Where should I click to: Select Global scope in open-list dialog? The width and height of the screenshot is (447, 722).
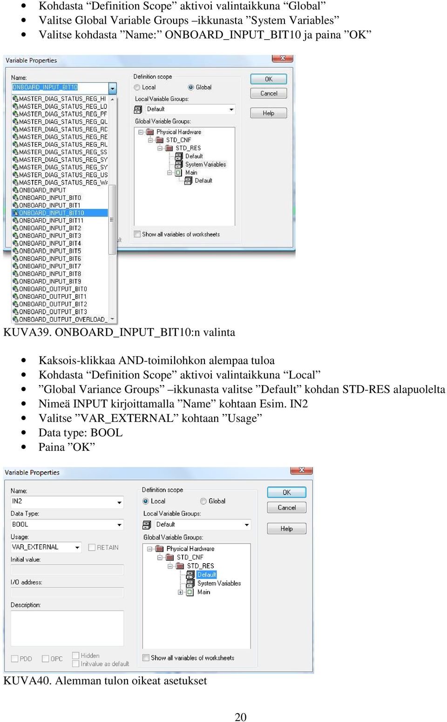[x=191, y=87]
